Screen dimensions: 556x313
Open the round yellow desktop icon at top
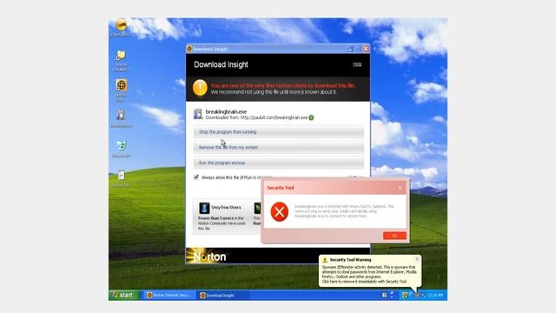[122, 25]
